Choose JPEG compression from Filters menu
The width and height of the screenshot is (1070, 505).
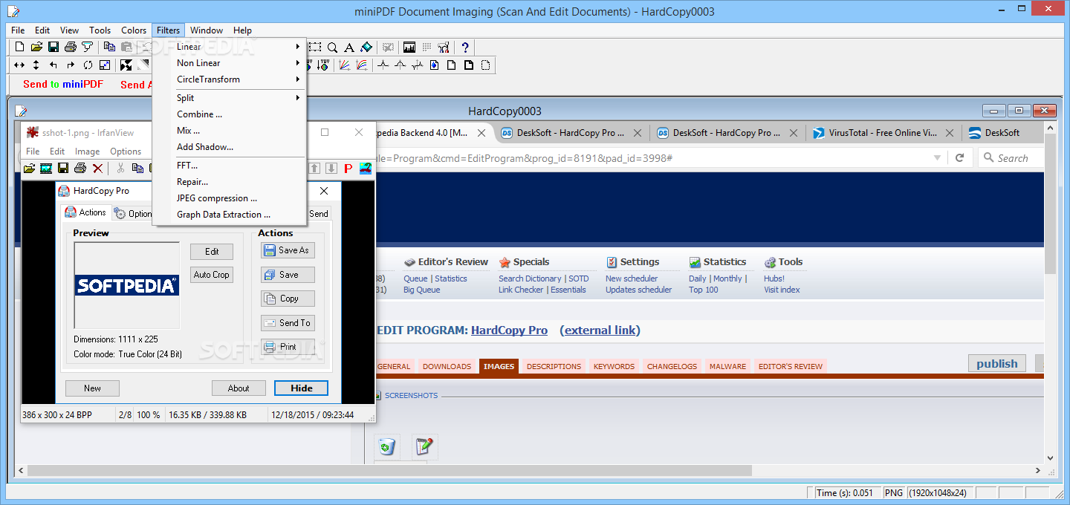pyautogui.click(x=230, y=198)
